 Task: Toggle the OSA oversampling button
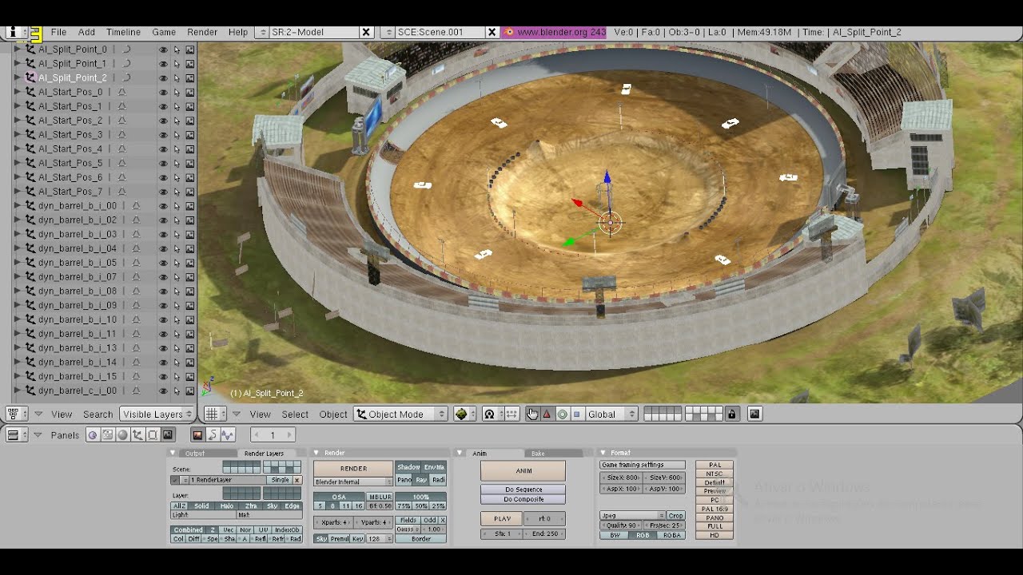[339, 497]
